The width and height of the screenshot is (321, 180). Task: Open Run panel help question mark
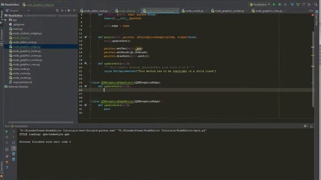tap(7, 167)
